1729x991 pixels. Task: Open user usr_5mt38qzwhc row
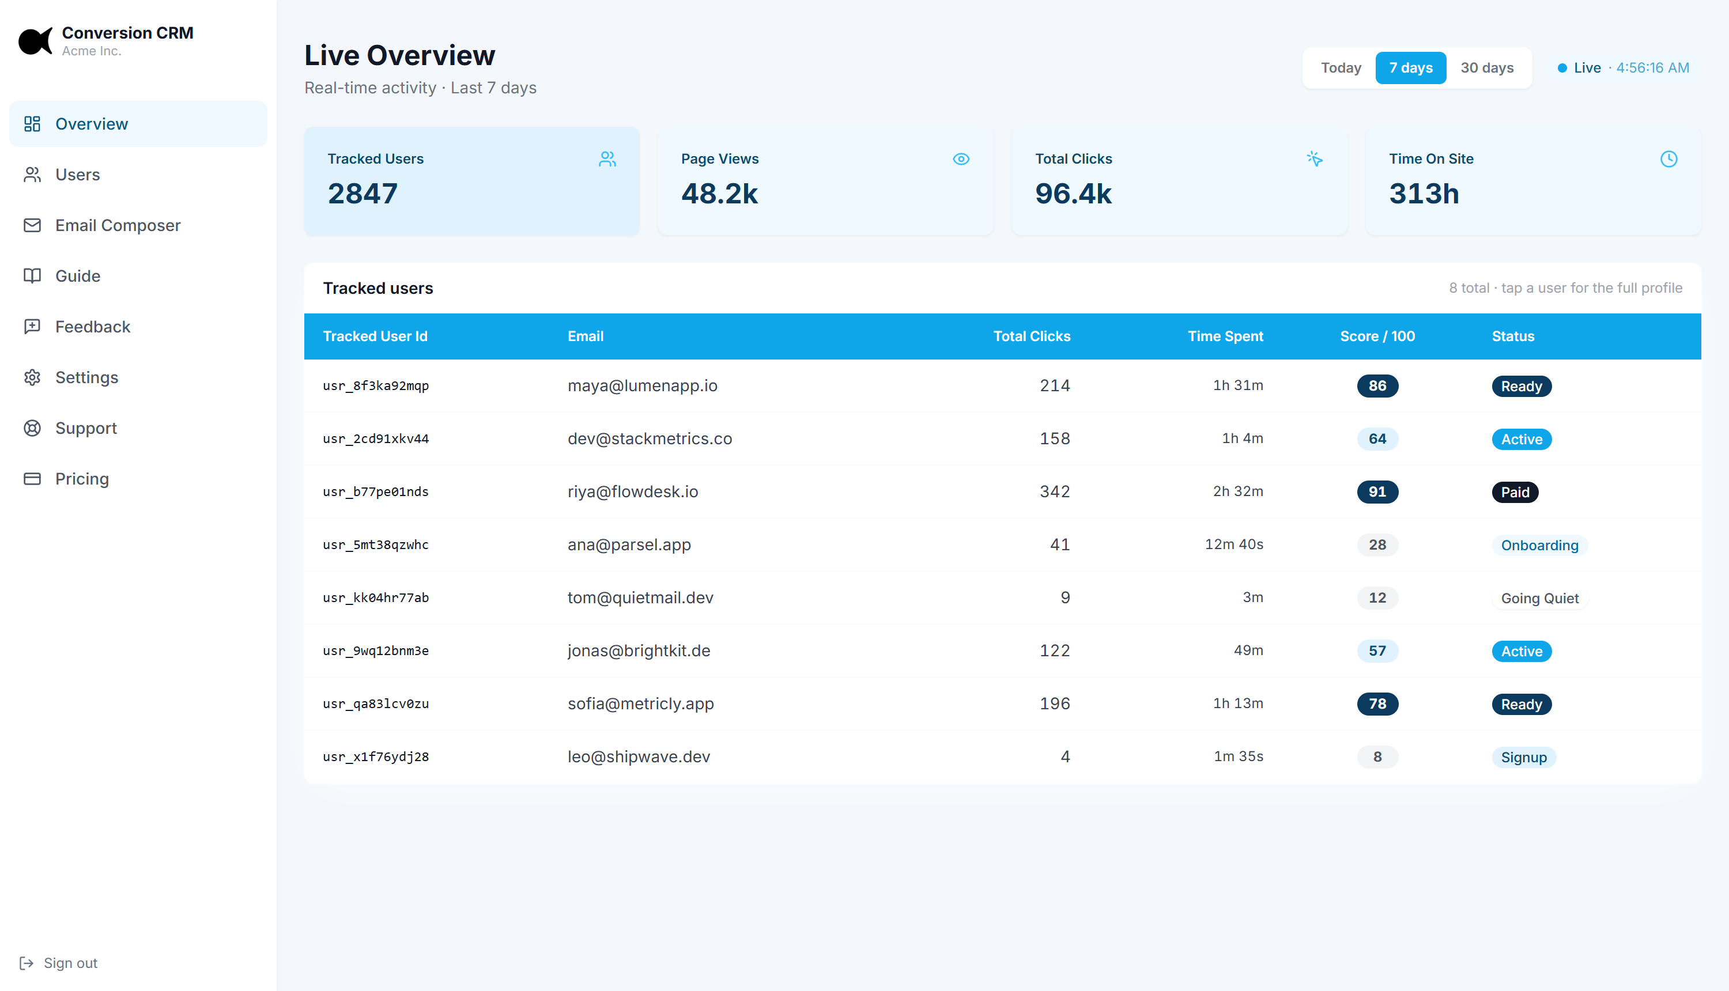1002,544
